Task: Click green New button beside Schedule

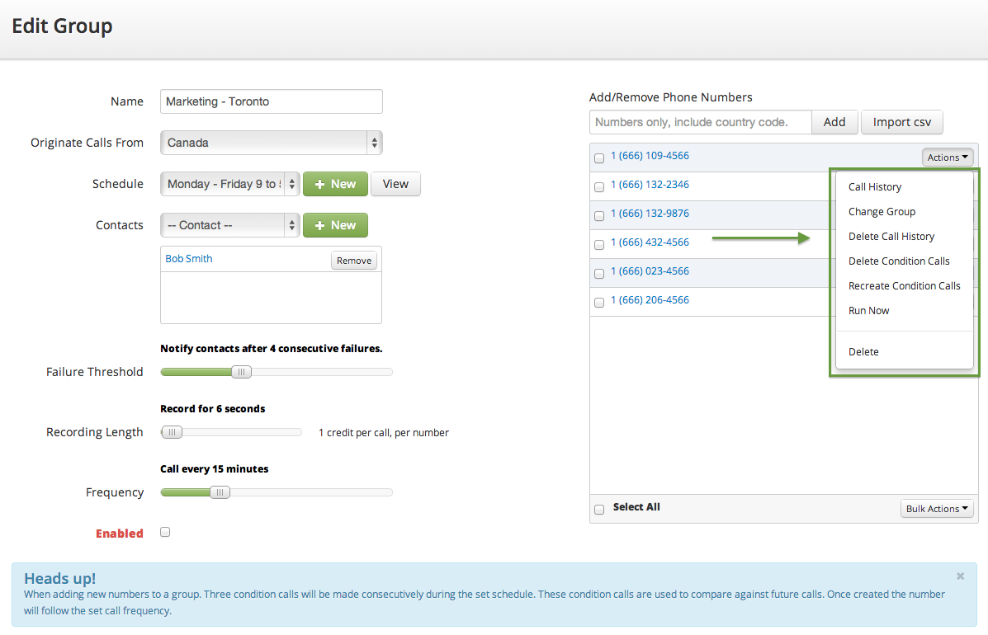Action: (335, 184)
